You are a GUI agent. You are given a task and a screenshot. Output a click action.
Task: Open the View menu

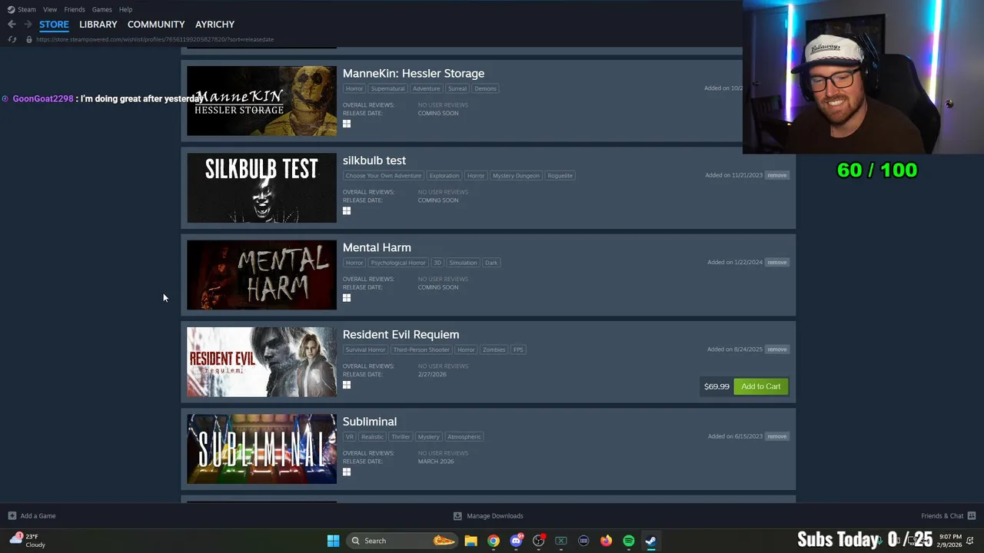50,9
